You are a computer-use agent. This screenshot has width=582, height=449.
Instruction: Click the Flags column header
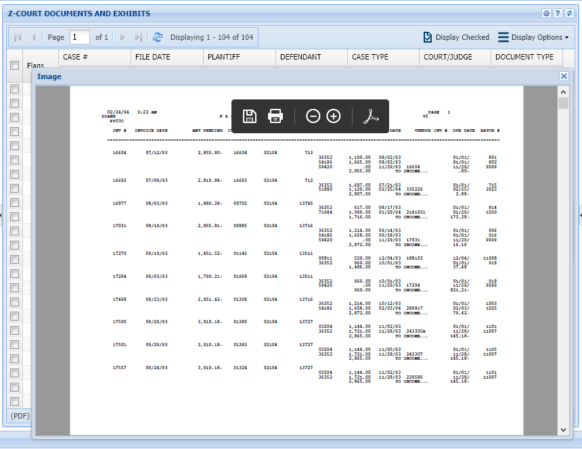point(35,66)
